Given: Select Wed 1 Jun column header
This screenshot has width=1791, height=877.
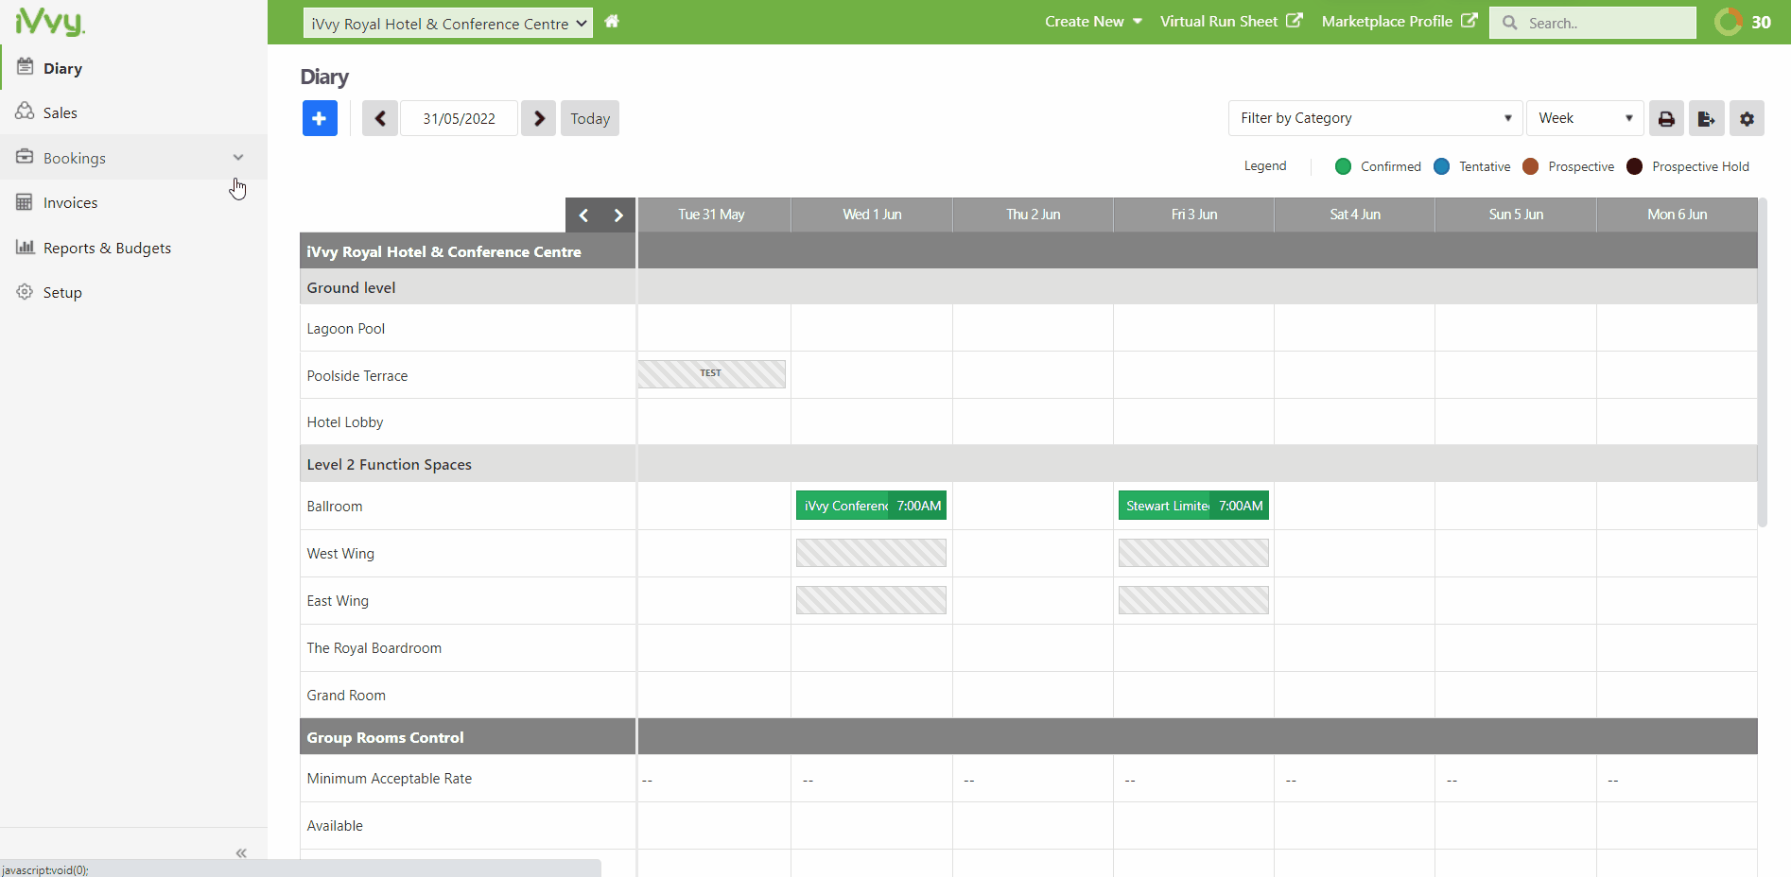Looking at the screenshot, I should pyautogui.click(x=872, y=215).
